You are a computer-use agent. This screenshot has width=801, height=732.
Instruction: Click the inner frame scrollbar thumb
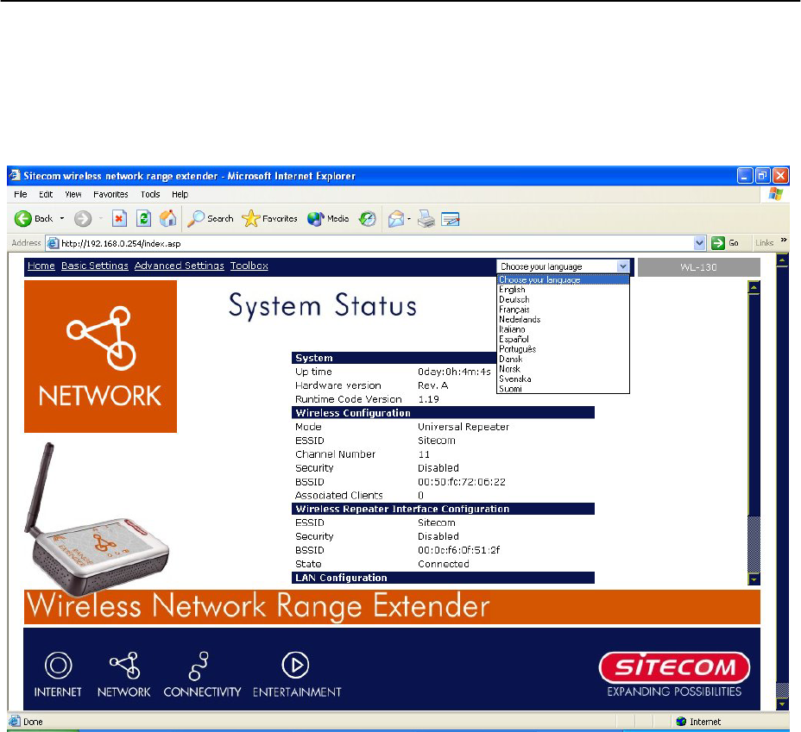(x=754, y=545)
